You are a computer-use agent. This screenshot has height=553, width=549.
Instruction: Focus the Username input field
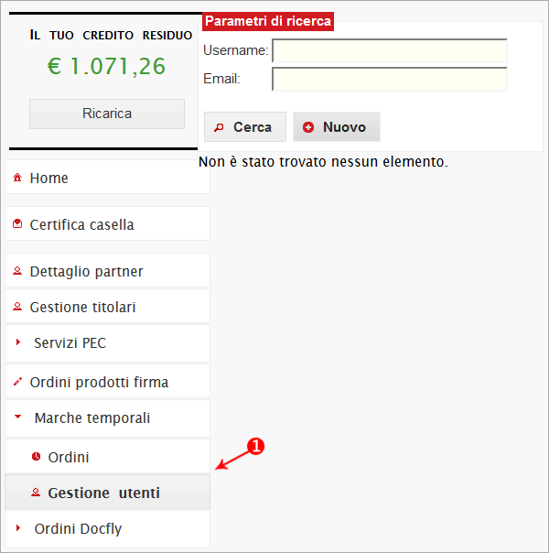pos(390,51)
